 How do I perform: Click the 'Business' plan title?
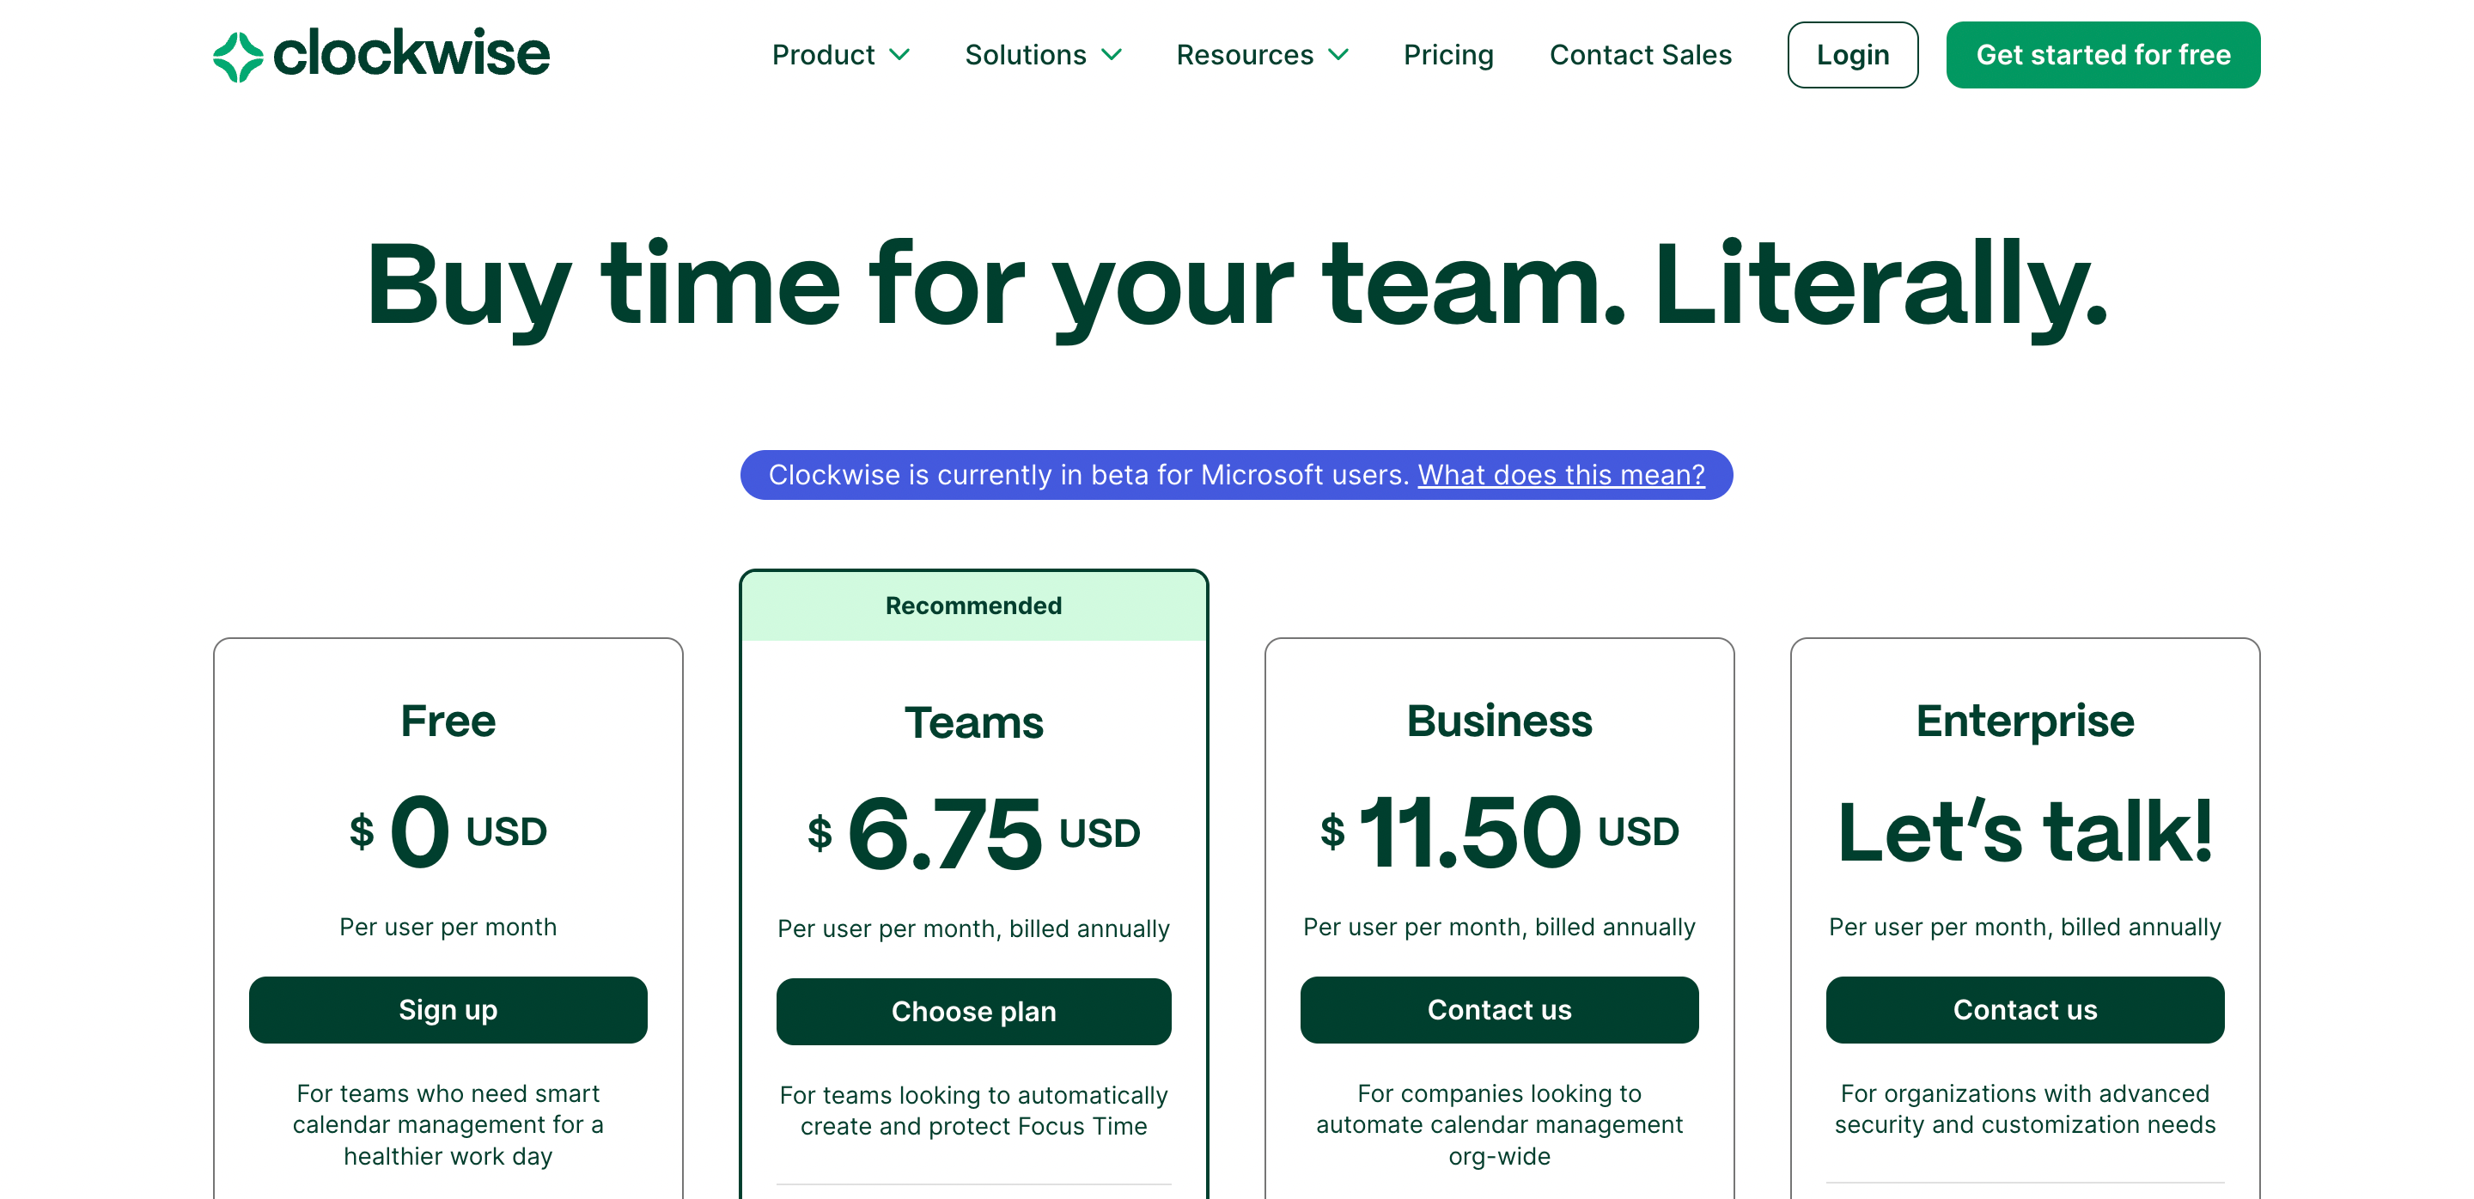tap(1499, 720)
